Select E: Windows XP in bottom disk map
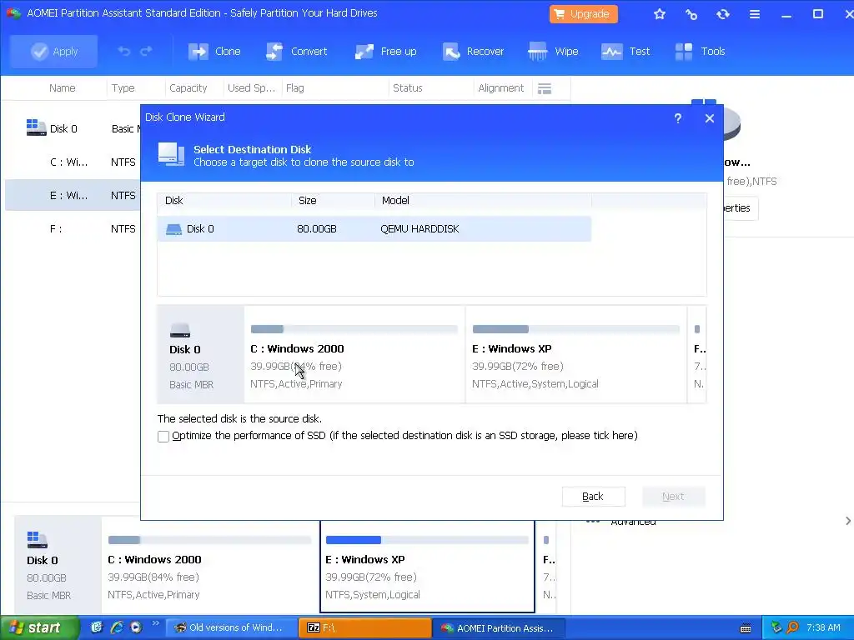The width and height of the screenshot is (854, 640). 427,567
